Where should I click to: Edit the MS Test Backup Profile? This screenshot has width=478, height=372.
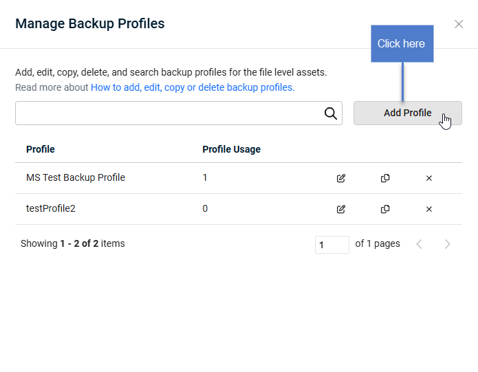click(341, 178)
